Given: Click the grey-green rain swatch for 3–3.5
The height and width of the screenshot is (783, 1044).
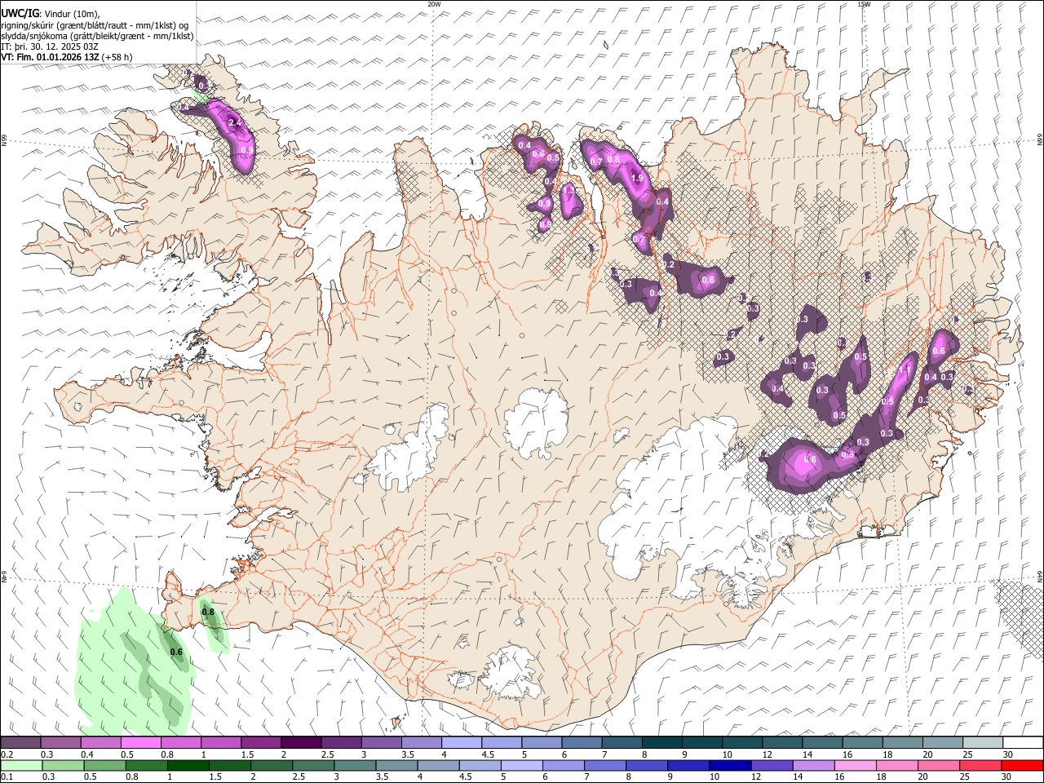Looking at the screenshot, I should pyautogui.click(x=355, y=765).
